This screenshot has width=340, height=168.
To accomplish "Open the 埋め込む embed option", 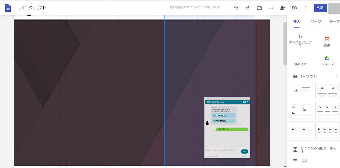I will (x=300, y=61).
